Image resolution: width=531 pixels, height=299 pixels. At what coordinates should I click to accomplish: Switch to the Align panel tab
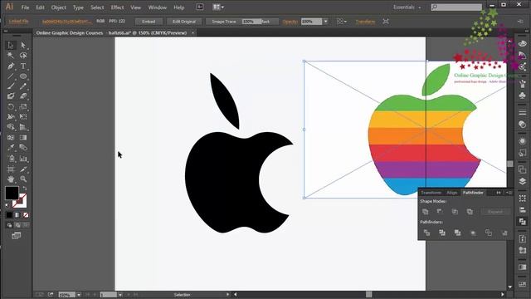click(x=451, y=193)
